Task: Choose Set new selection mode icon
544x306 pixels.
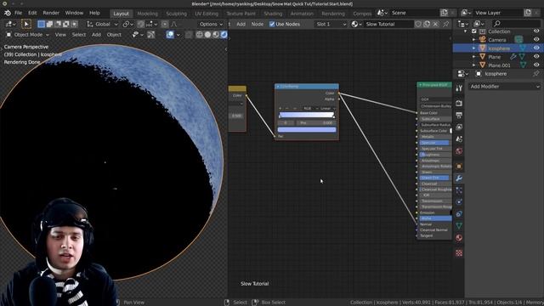Action: tap(42, 24)
